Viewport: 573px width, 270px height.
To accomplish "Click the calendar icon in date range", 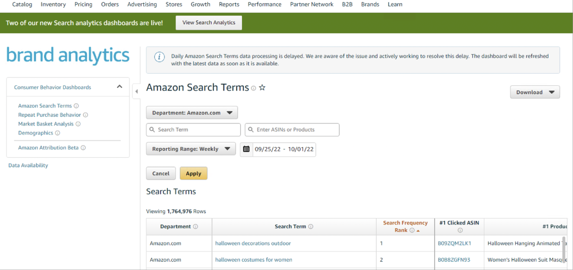I will 246,149.
